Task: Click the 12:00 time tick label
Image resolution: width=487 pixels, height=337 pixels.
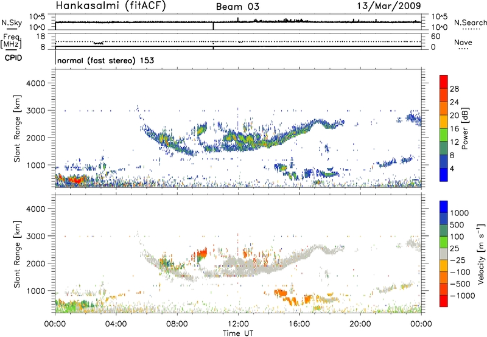Action: 238,324
